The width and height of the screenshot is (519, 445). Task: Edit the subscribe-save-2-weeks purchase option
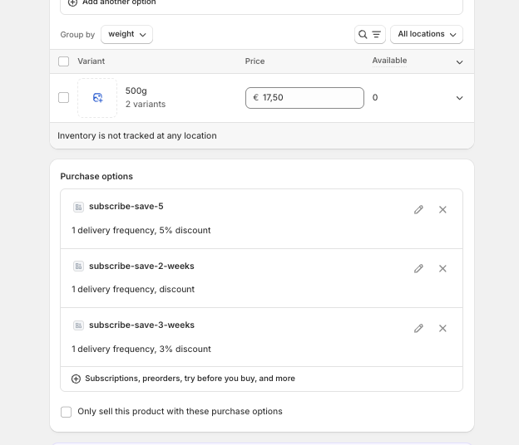click(418, 269)
